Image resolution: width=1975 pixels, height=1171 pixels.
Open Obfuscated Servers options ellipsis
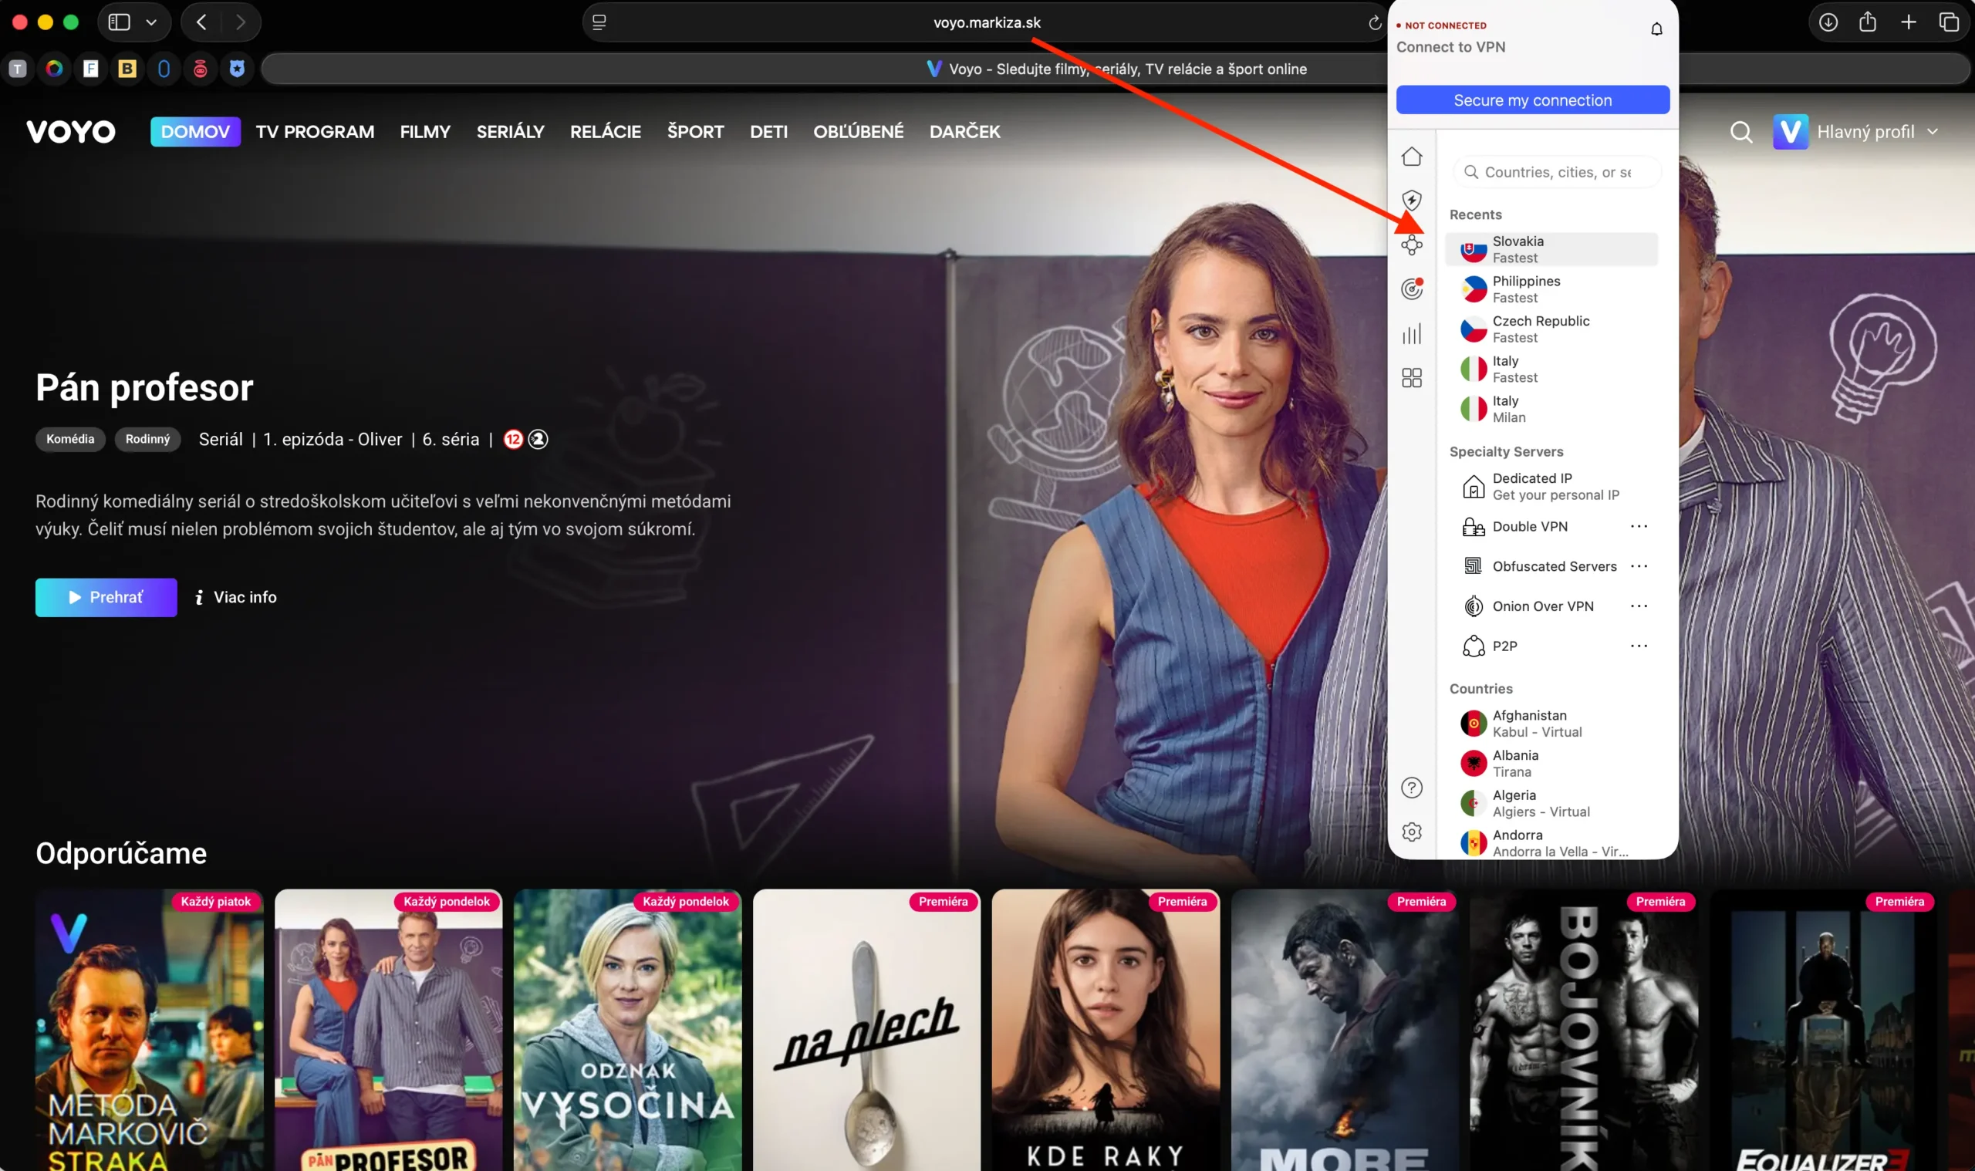coord(1638,565)
